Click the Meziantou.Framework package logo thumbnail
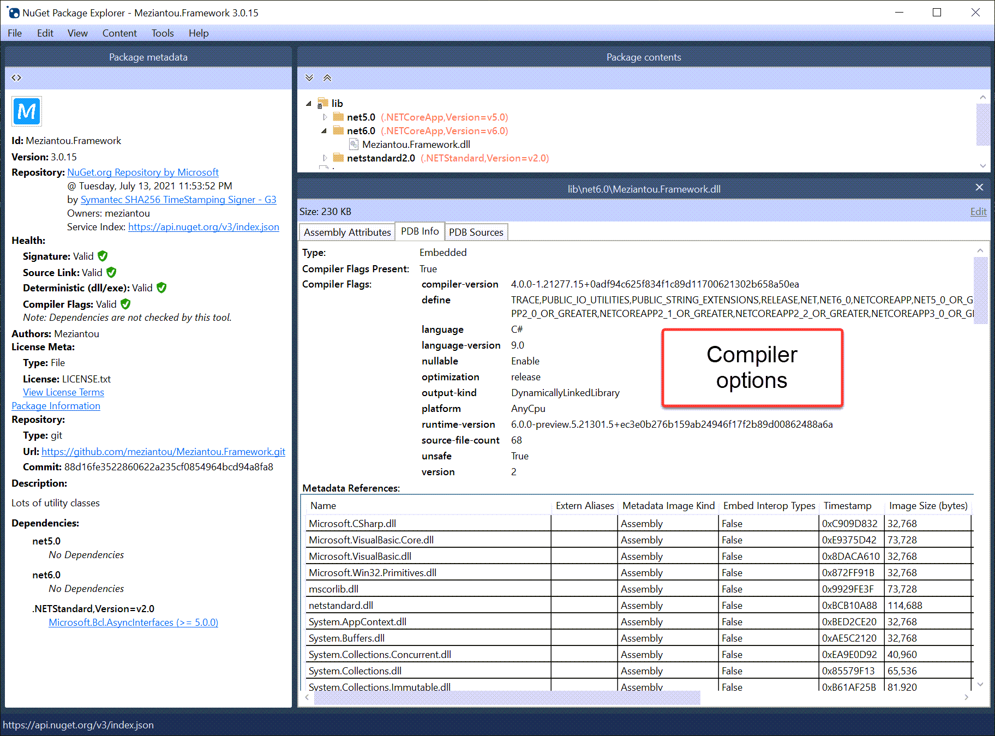The image size is (995, 736). click(26, 111)
